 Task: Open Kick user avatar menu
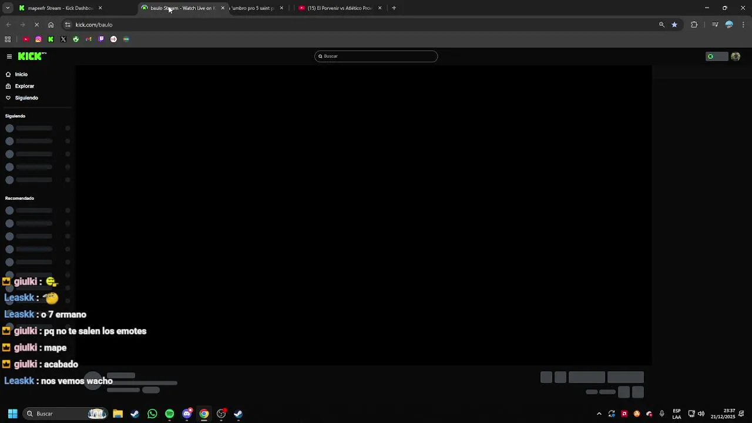pos(736,56)
